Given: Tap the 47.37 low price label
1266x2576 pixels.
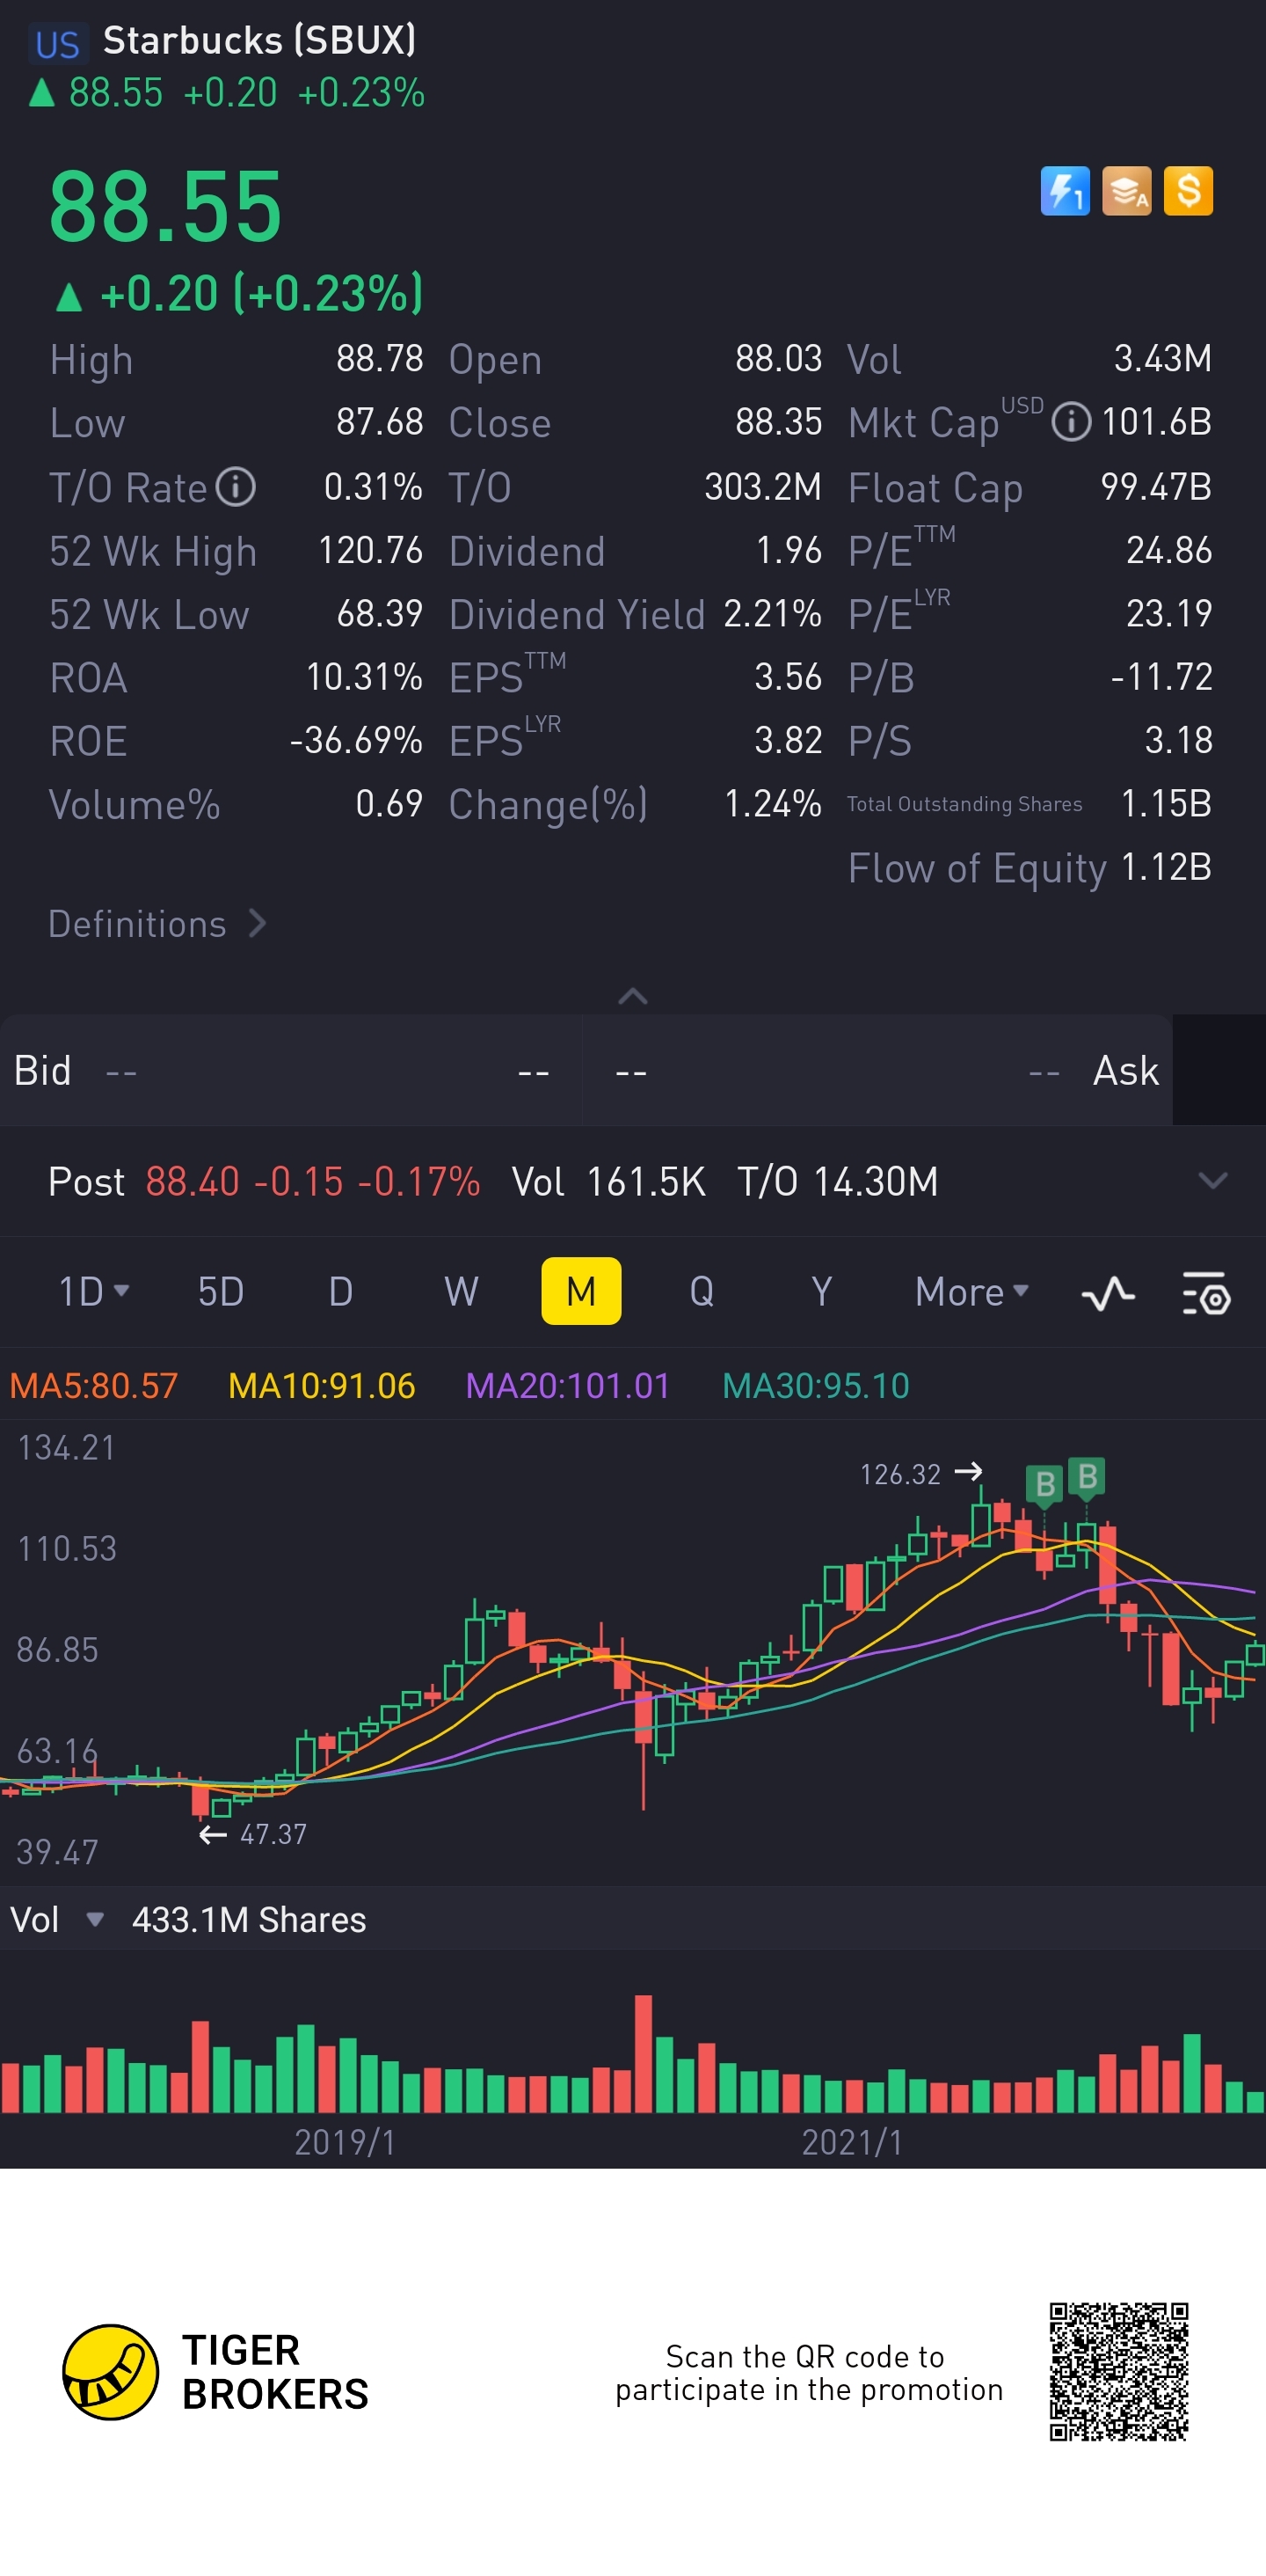Looking at the screenshot, I should (273, 1834).
